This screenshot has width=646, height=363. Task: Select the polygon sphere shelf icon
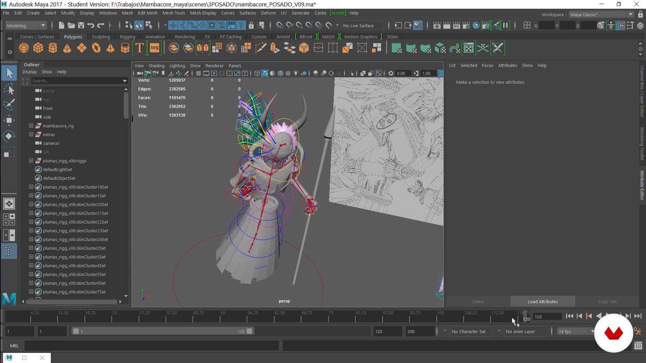click(24, 48)
